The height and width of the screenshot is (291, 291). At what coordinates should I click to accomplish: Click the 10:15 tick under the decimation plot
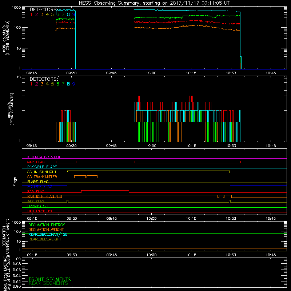tap(191, 255)
